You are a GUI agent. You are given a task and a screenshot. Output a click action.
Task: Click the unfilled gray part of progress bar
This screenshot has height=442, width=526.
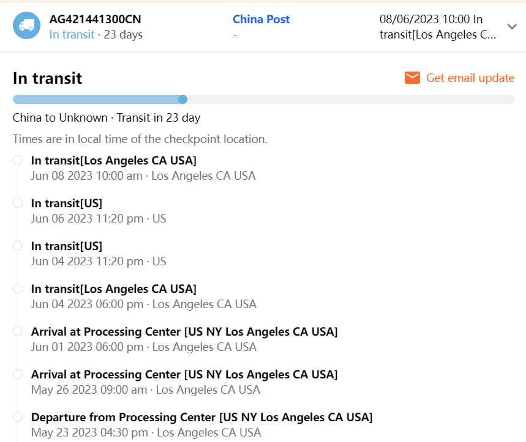349,100
